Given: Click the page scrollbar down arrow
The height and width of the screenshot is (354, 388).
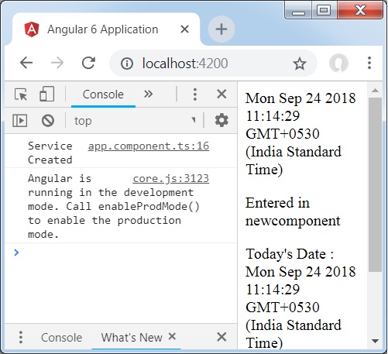Looking at the screenshot, I should pyautogui.click(x=375, y=341).
